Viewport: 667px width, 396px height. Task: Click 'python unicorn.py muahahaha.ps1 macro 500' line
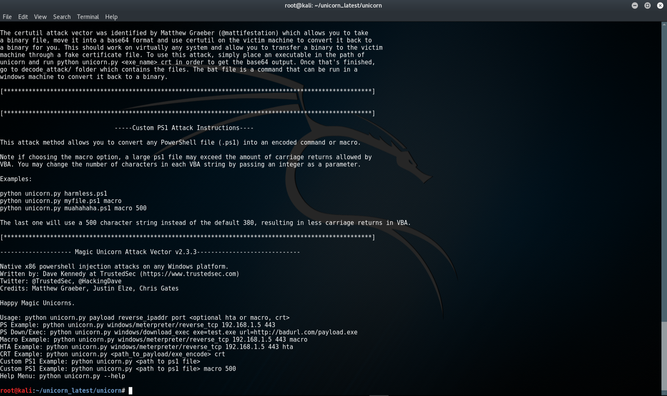(x=73, y=208)
